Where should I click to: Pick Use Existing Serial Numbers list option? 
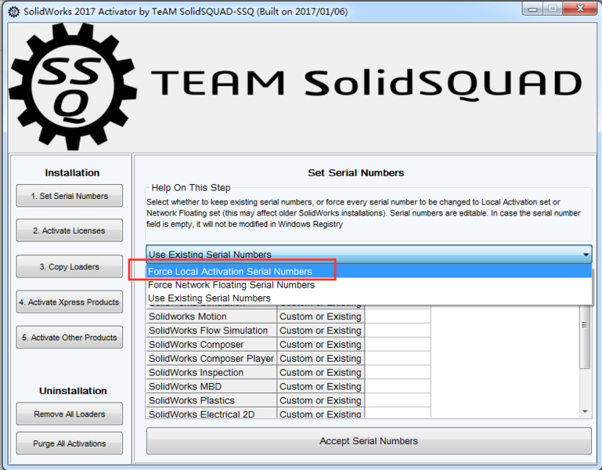tap(369, 298)
